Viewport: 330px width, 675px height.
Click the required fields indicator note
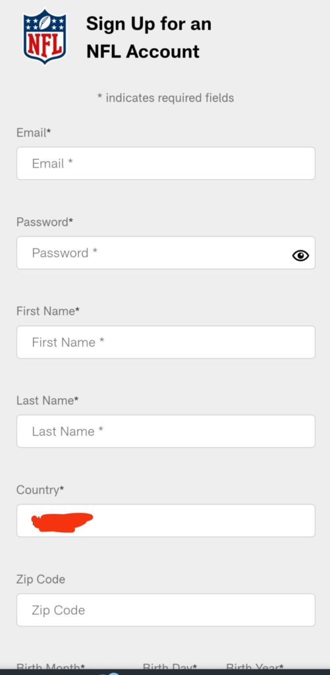pyautogui.click(x=165, y=98)
